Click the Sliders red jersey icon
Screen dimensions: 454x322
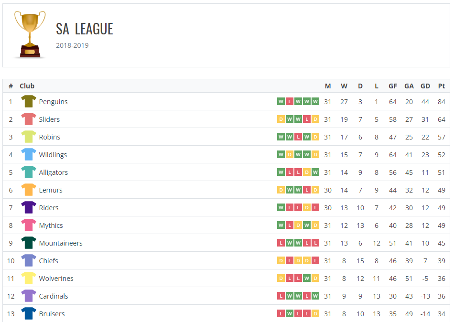point(29,119)
